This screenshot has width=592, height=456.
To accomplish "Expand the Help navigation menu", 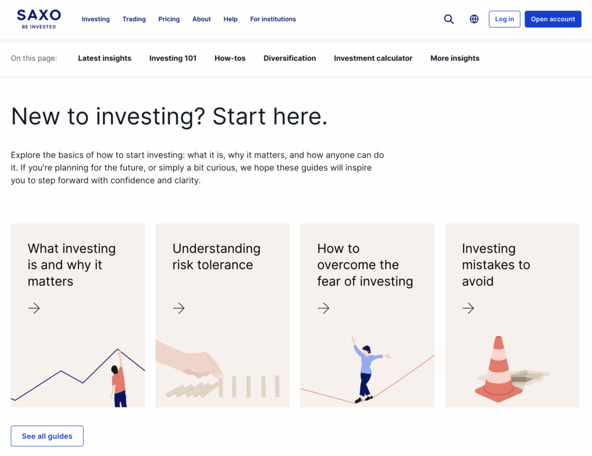I will (230, 19).
